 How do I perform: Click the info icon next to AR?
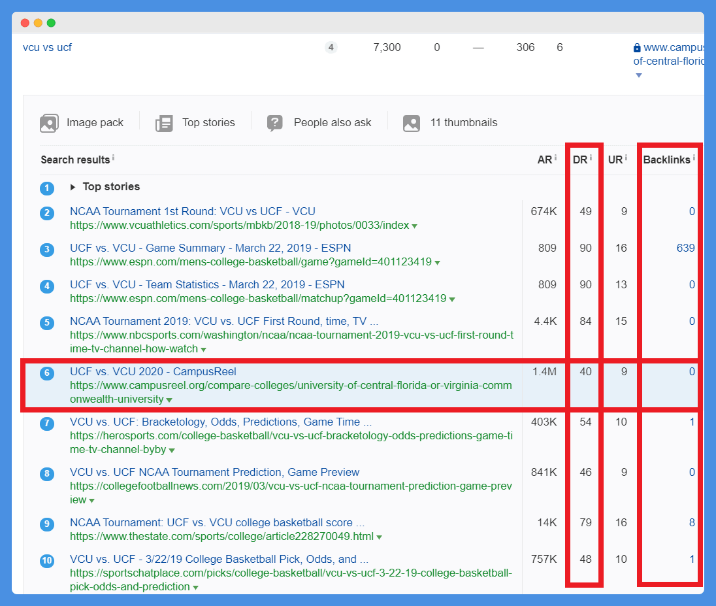[555, 158]
